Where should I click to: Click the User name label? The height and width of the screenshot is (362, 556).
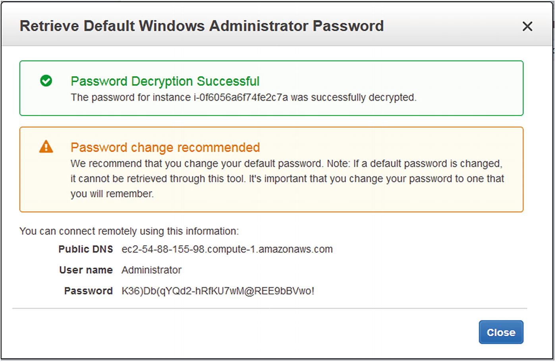(86, 270)
